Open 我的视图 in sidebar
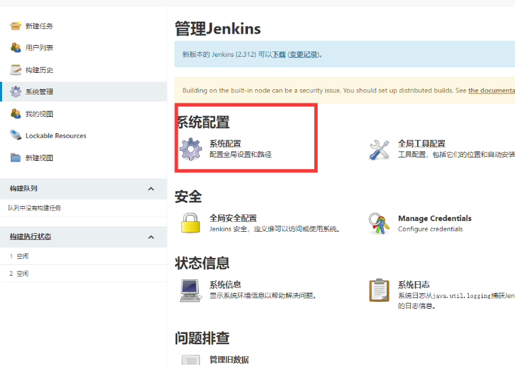 (x=39, y=114)
